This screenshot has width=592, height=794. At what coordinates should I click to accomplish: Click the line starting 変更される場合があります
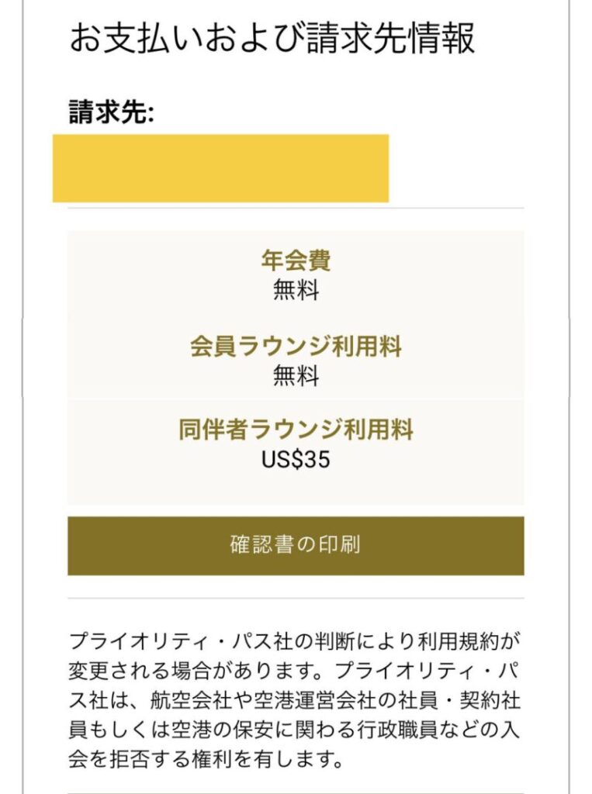(x=295, y=671)
